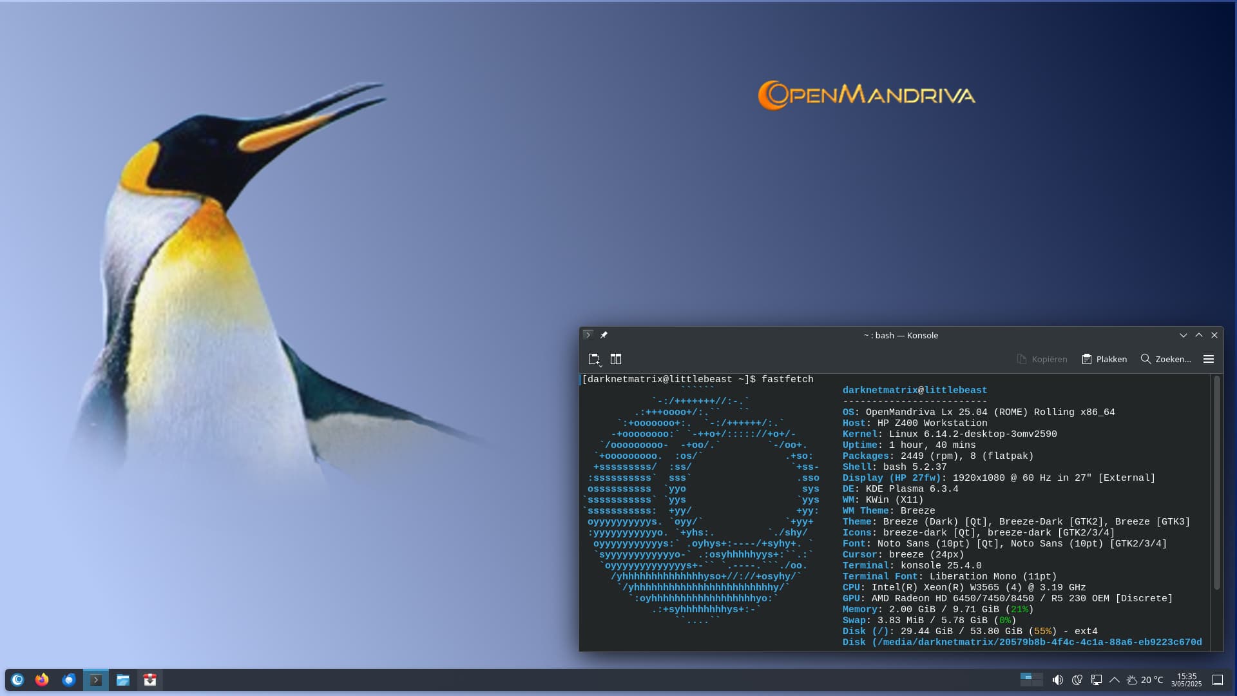Click the 'bash 5.2.37' shell text

tap(915, 467)
